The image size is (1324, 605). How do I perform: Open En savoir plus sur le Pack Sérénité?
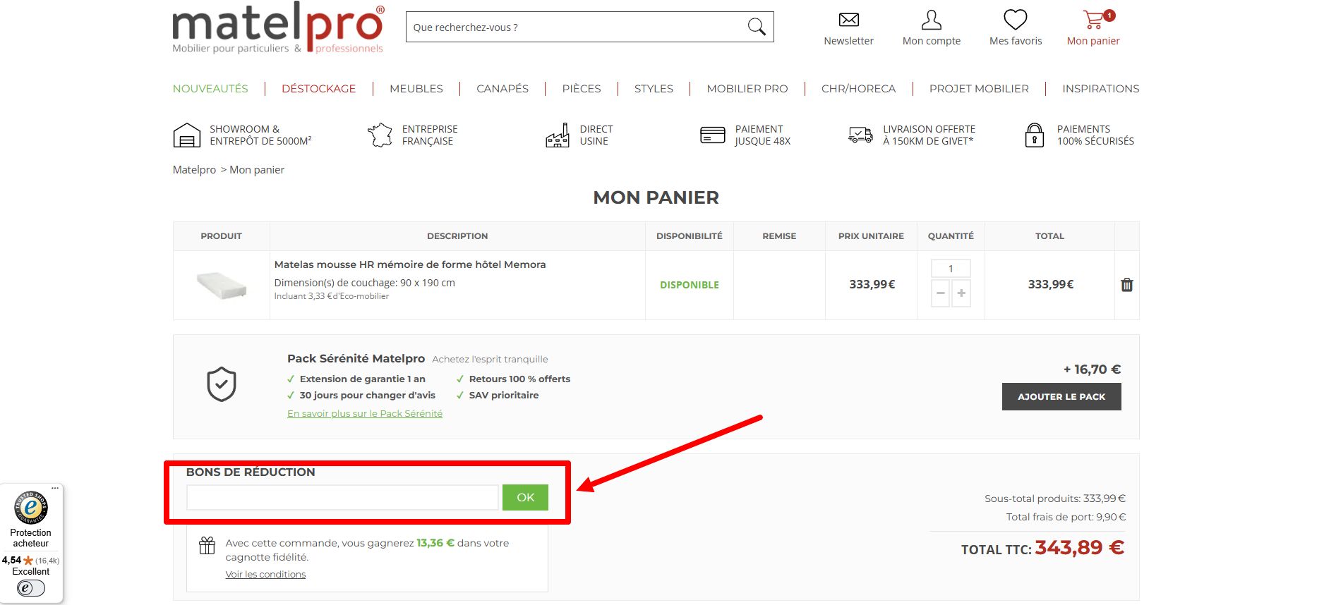click(x=365, y=413)
